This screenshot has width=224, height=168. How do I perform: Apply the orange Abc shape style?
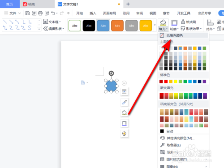117,26
